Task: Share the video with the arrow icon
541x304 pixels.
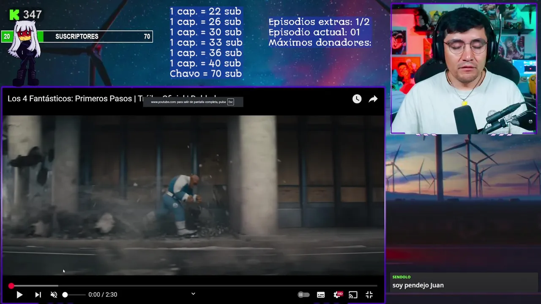Action: [x=373, y=99]
